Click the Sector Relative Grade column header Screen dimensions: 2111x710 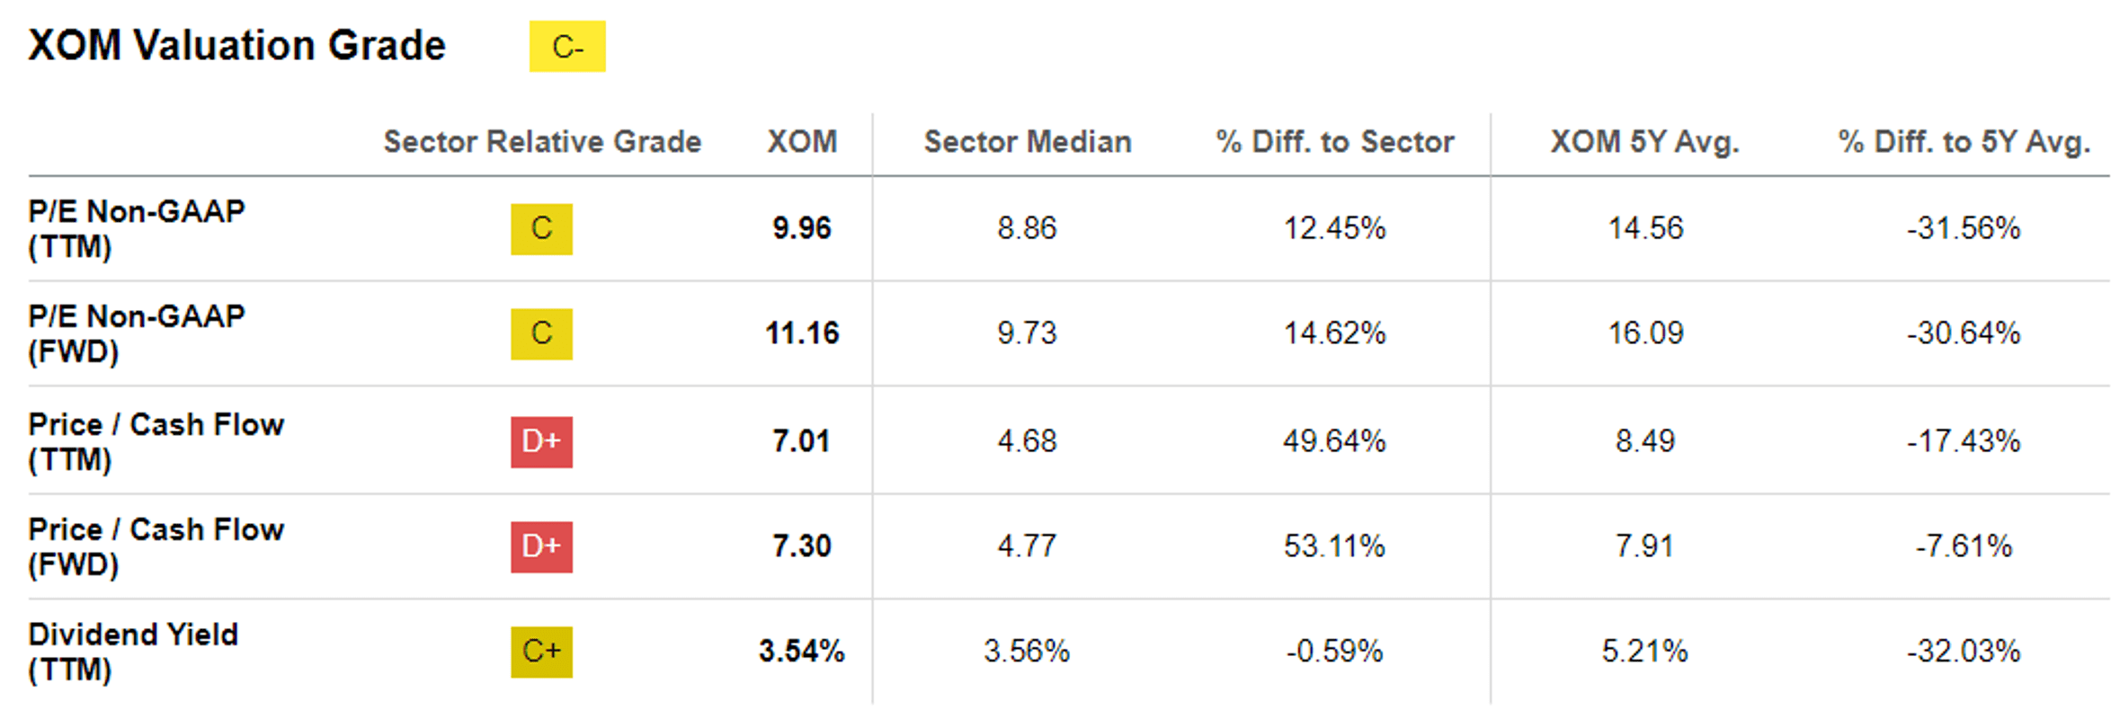tap(542, 142)
